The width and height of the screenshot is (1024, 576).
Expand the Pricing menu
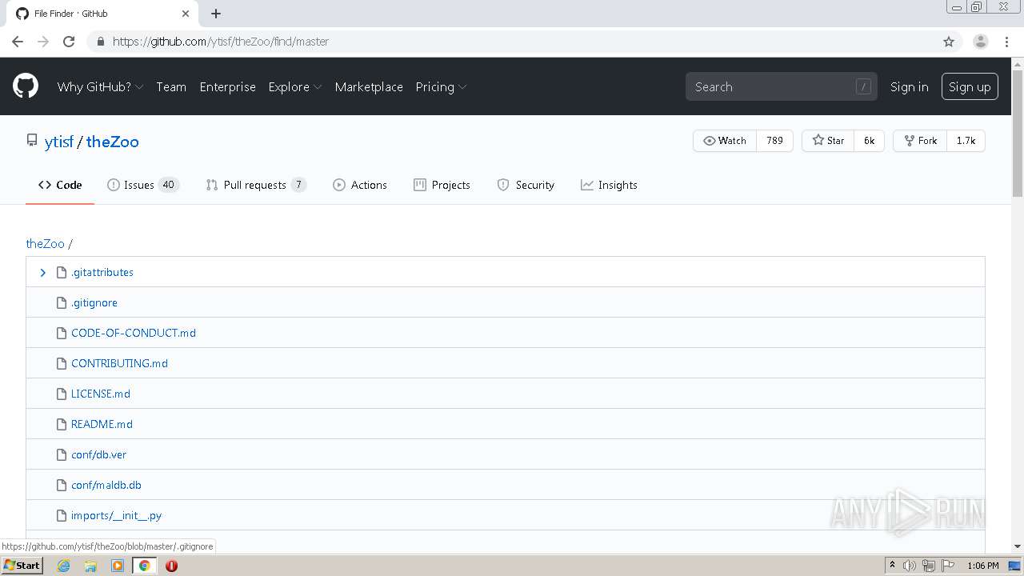point(441,86)
